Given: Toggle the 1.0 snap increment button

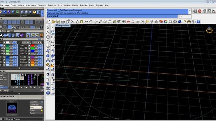Looking at the screenshot, I should coord(37,27).
